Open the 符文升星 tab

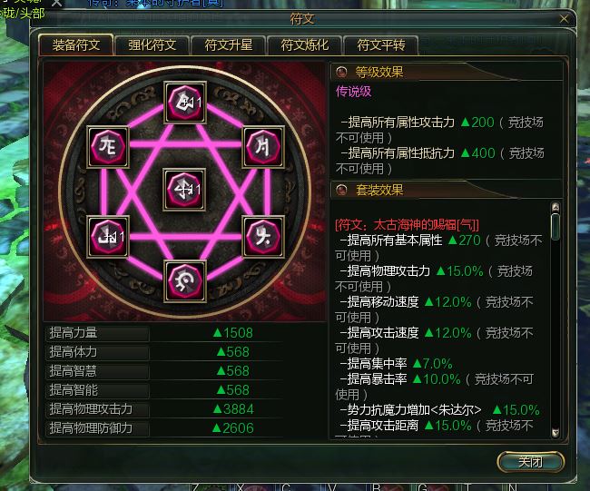[229, 45]
